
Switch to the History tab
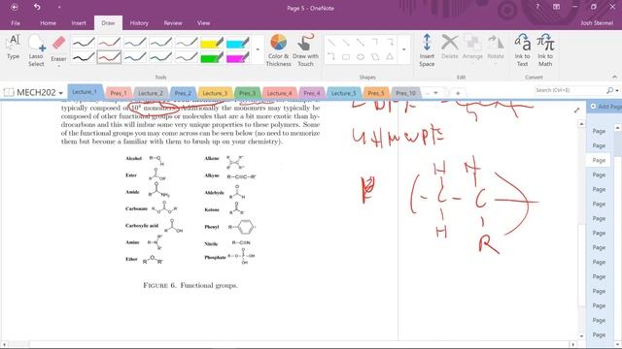[x=139, y=23]
